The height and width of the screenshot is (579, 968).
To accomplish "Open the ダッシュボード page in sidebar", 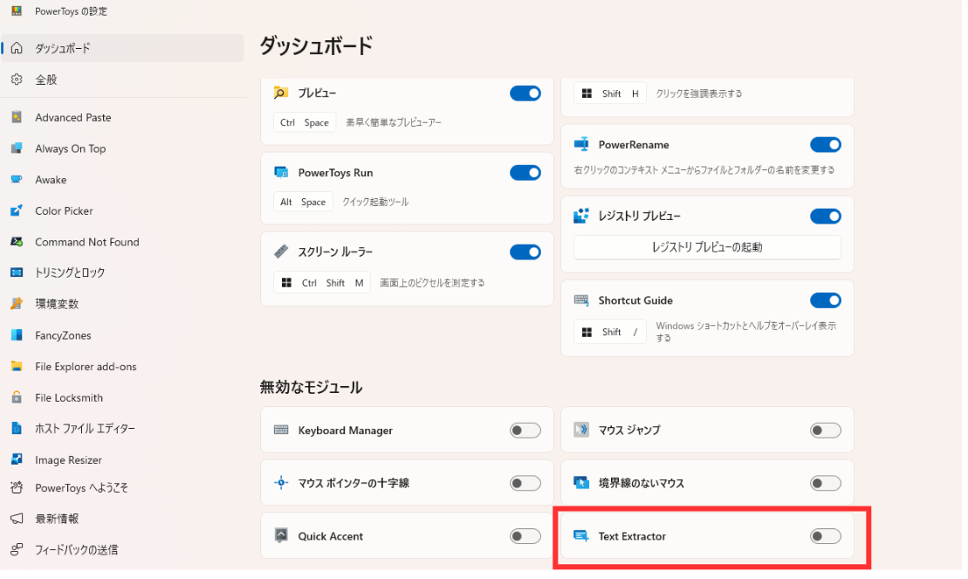I will [122, 48].
